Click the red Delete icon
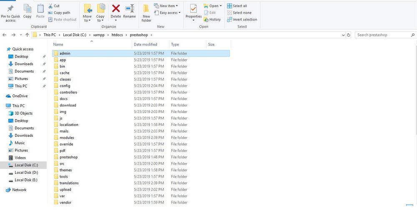417x213 pixels. coord(116,8)
